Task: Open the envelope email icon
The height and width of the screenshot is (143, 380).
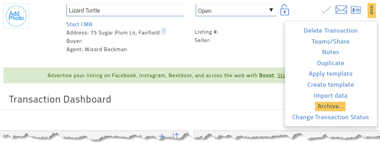Action: point(341,10)
